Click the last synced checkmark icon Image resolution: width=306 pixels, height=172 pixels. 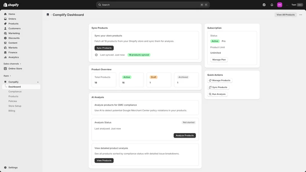96,55
